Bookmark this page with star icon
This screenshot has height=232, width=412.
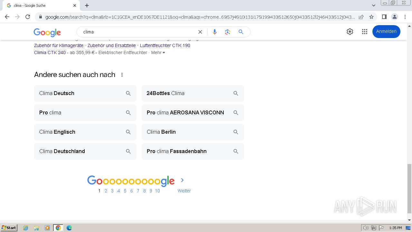point(371,17)
